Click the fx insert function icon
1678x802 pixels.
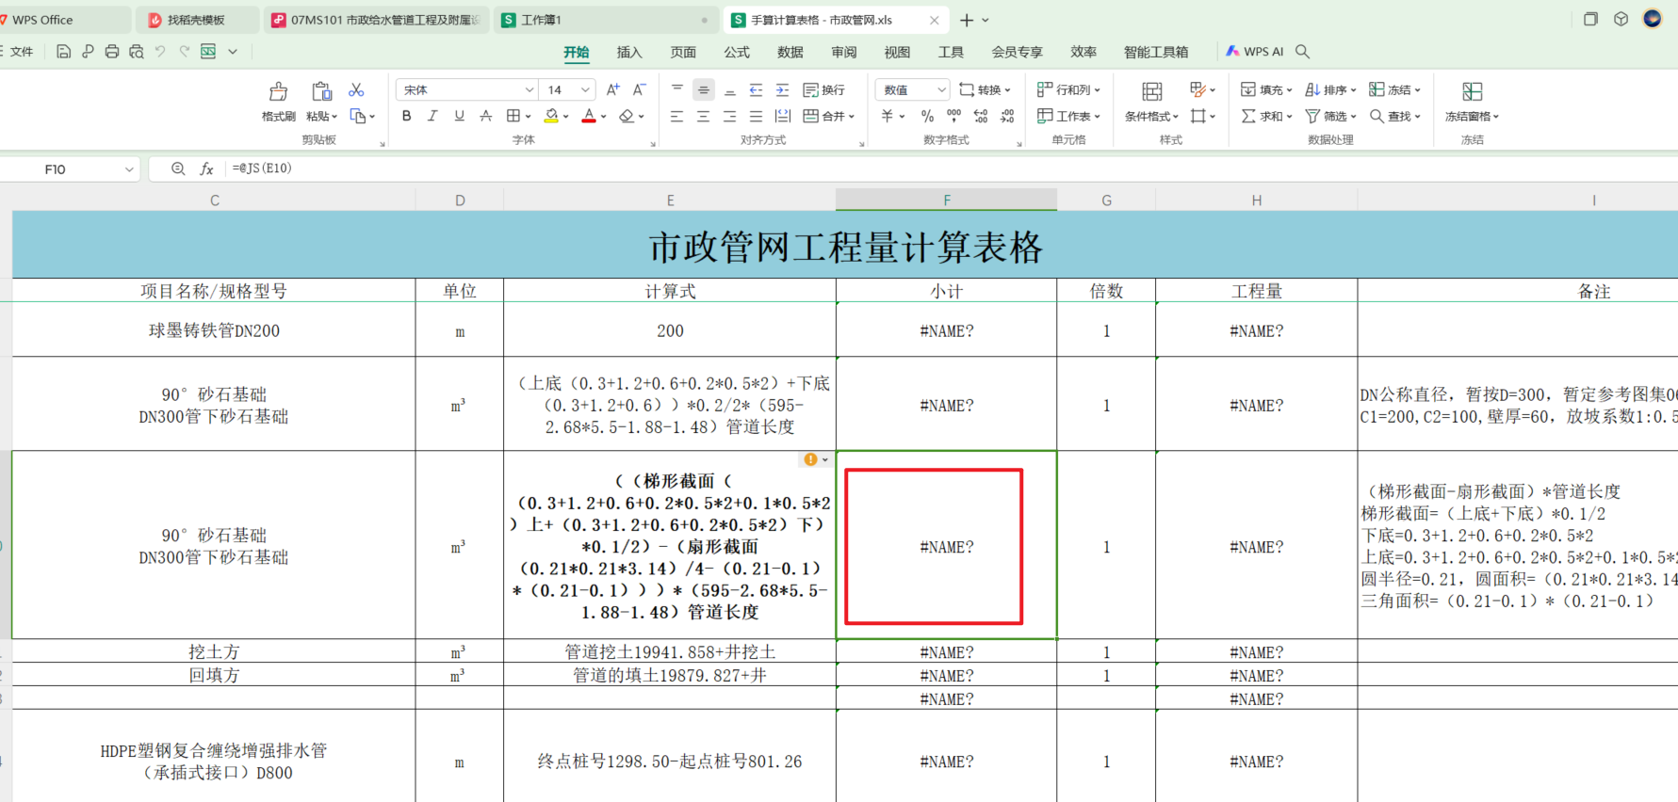tap(206, 168)
